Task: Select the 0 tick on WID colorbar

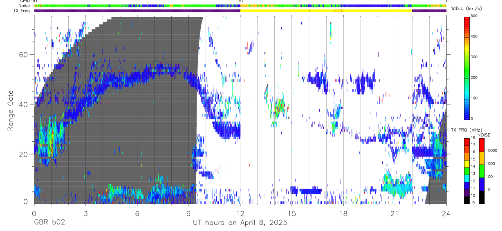Action: tap(473, 119)
